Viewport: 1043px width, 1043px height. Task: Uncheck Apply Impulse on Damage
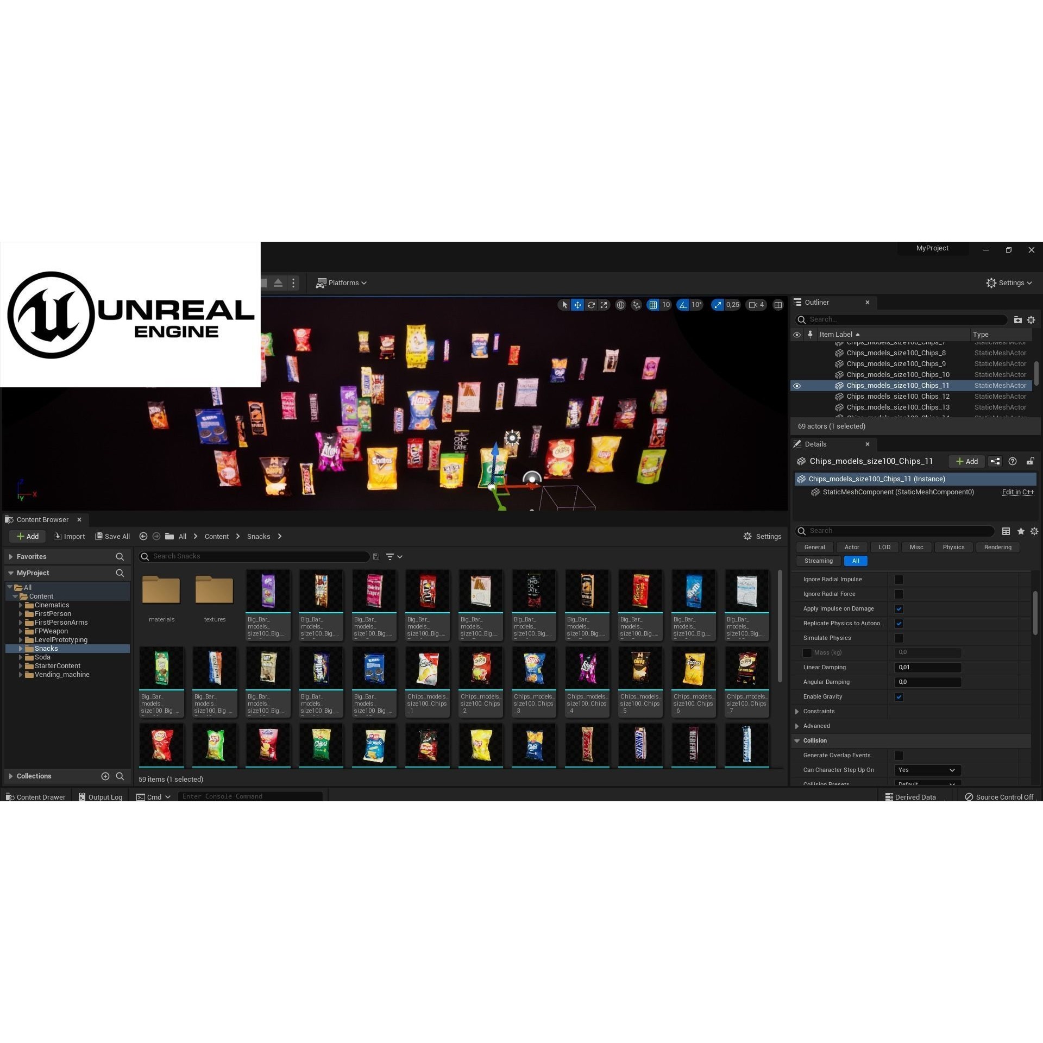[899, 609]
